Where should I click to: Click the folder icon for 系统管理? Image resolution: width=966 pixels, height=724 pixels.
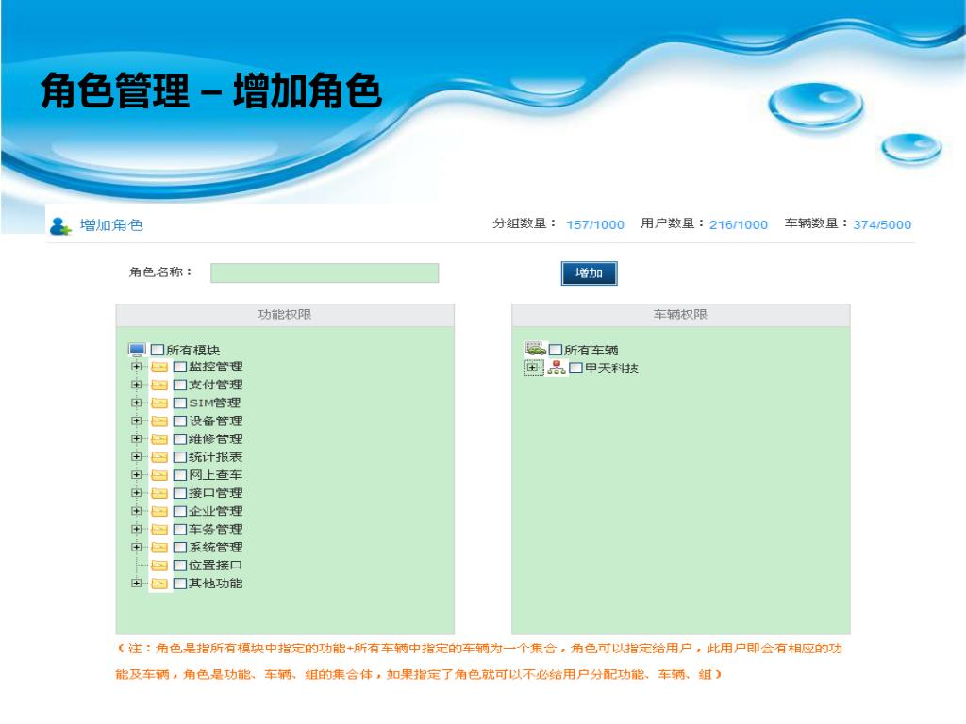coord(159,548)
